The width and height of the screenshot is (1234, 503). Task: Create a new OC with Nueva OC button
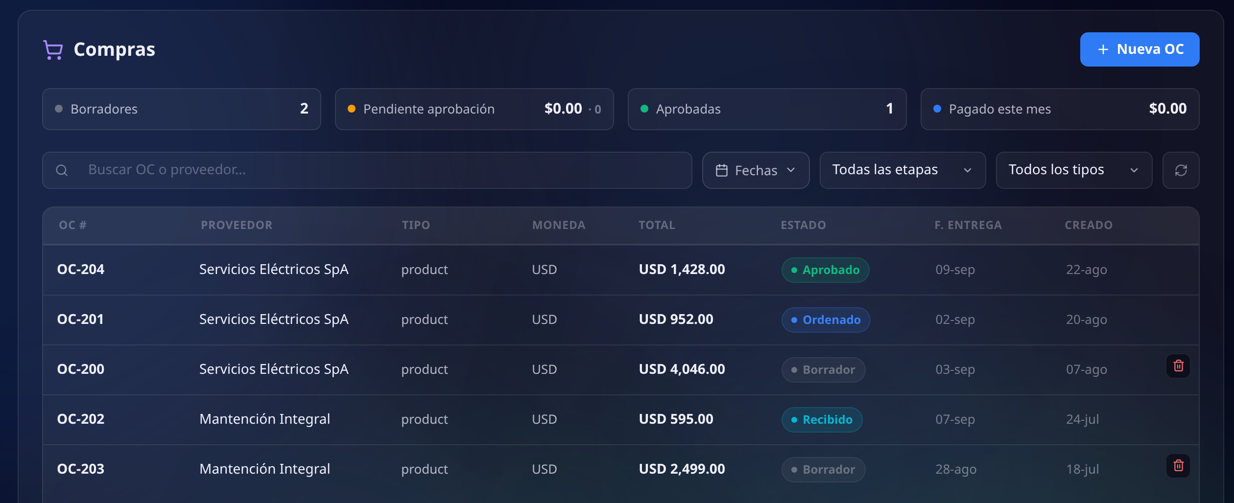click(x=1139, y=49)
